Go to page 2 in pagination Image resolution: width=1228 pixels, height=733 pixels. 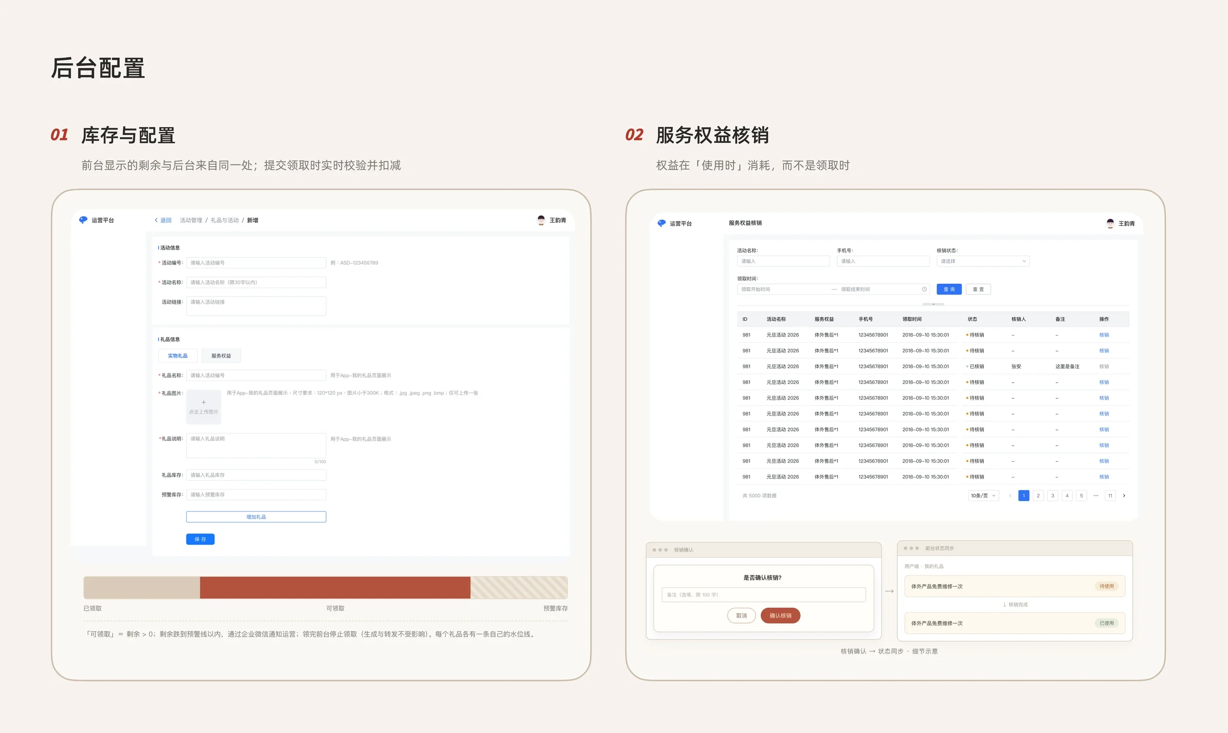pyautogui.click(x=1038, y=495)
